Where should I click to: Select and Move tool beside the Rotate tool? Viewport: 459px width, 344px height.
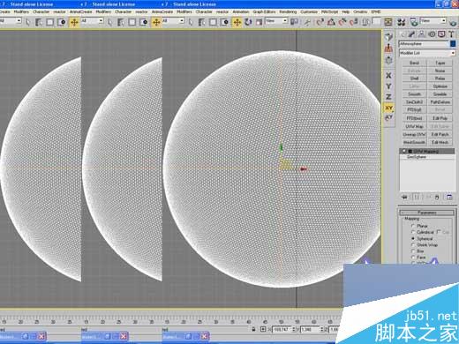[x=237, y=22]
